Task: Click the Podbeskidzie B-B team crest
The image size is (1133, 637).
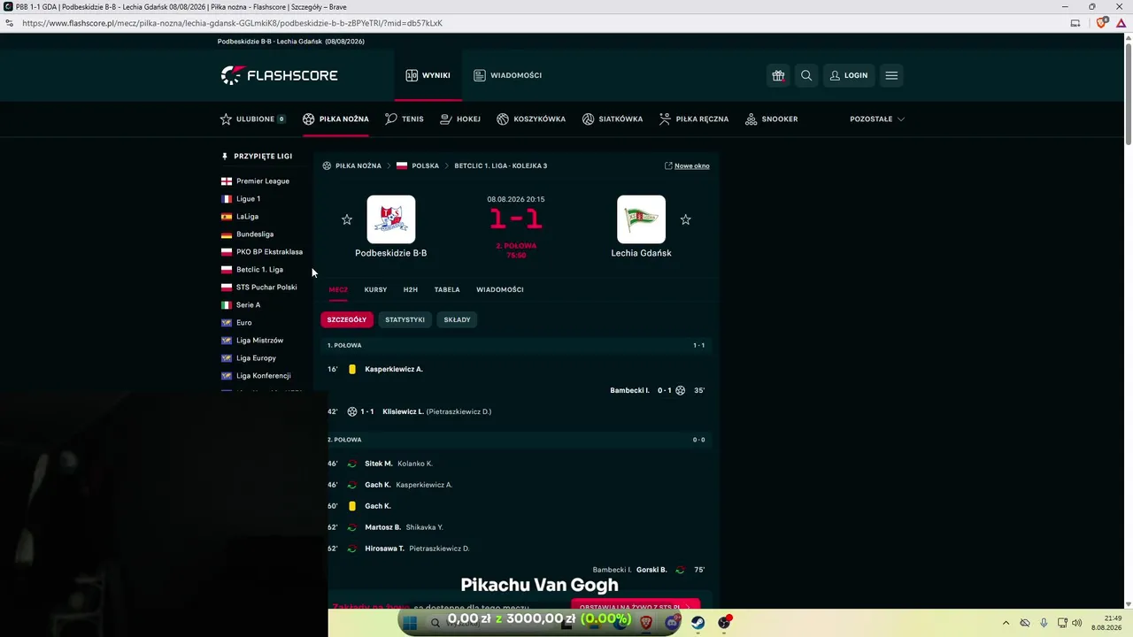Action: [391, 219]
